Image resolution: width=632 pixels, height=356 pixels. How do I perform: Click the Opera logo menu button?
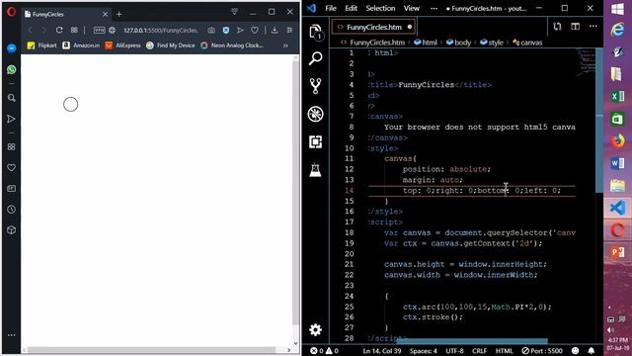[11, 12]
